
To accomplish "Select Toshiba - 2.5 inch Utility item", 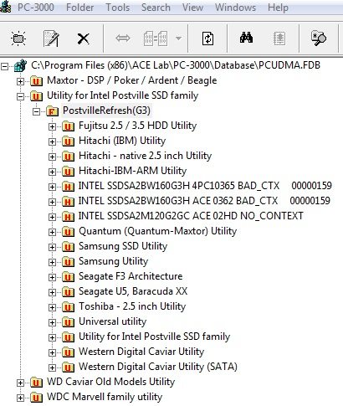I will [x=132, y=306].
